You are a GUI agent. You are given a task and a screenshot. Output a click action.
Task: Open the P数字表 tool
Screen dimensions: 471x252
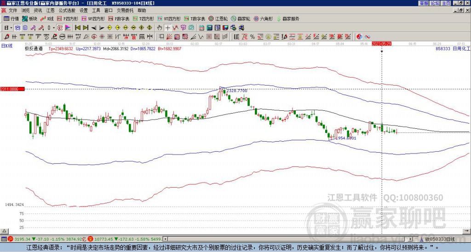pos(119,18)
